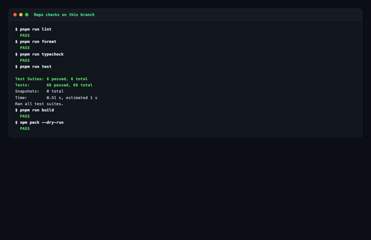Select the '$ npm pack --dry-run' line
371x240 pixels.
(x=39, y=122)
